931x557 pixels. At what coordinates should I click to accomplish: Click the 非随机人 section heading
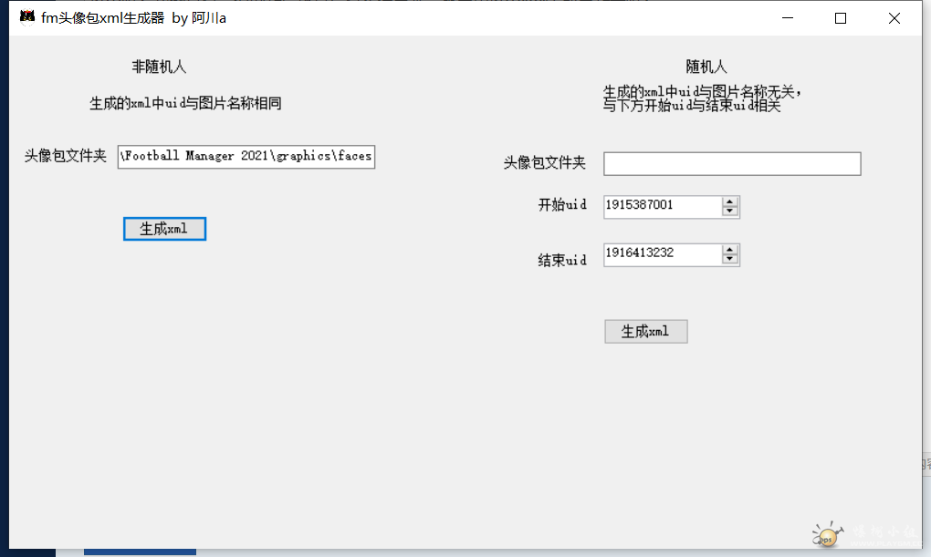(159, 67)
